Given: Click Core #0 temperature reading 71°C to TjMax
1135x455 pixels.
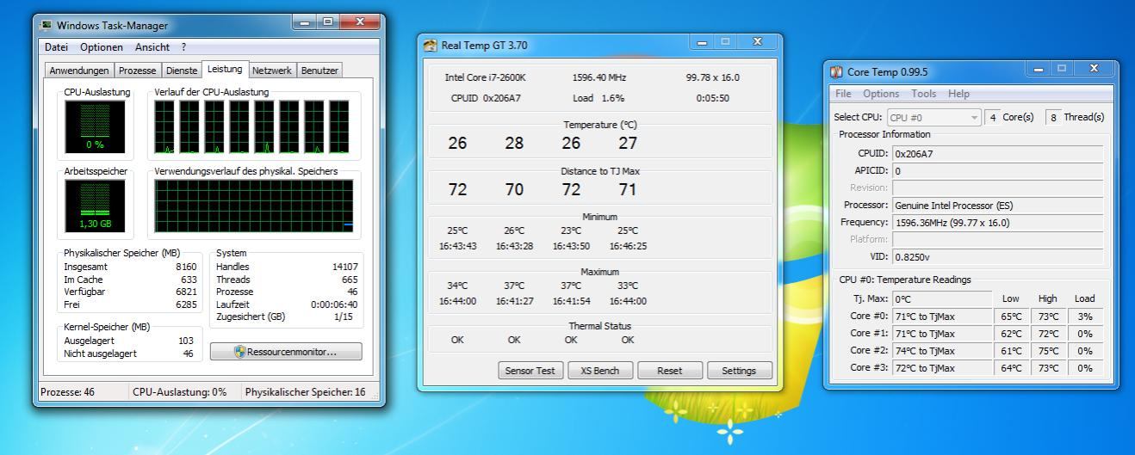Looking at the screenshot, I should pos(941,317).
